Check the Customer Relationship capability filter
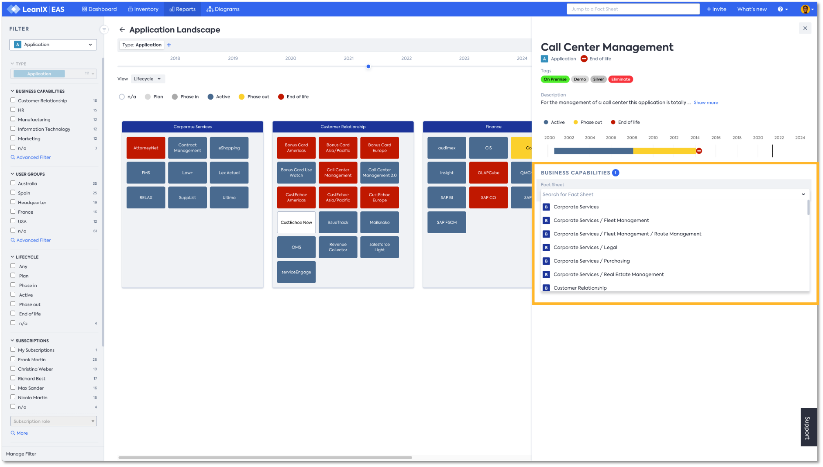Screen dimensions: 823x467 click(13, 100)
